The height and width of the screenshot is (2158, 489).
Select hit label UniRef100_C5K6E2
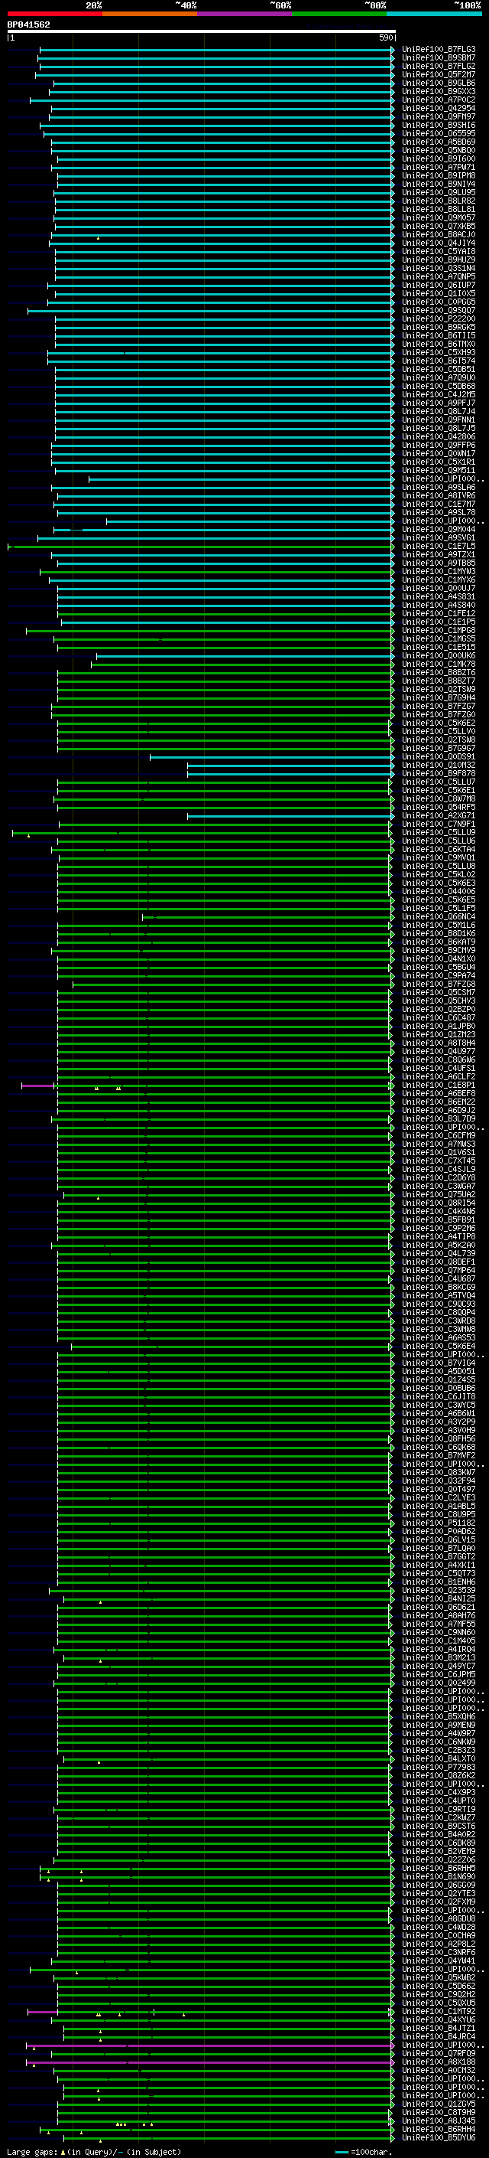438,724
